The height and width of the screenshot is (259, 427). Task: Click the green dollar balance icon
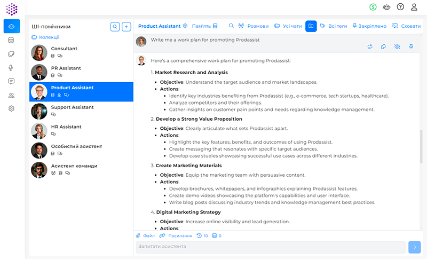(x=373, y=7)
